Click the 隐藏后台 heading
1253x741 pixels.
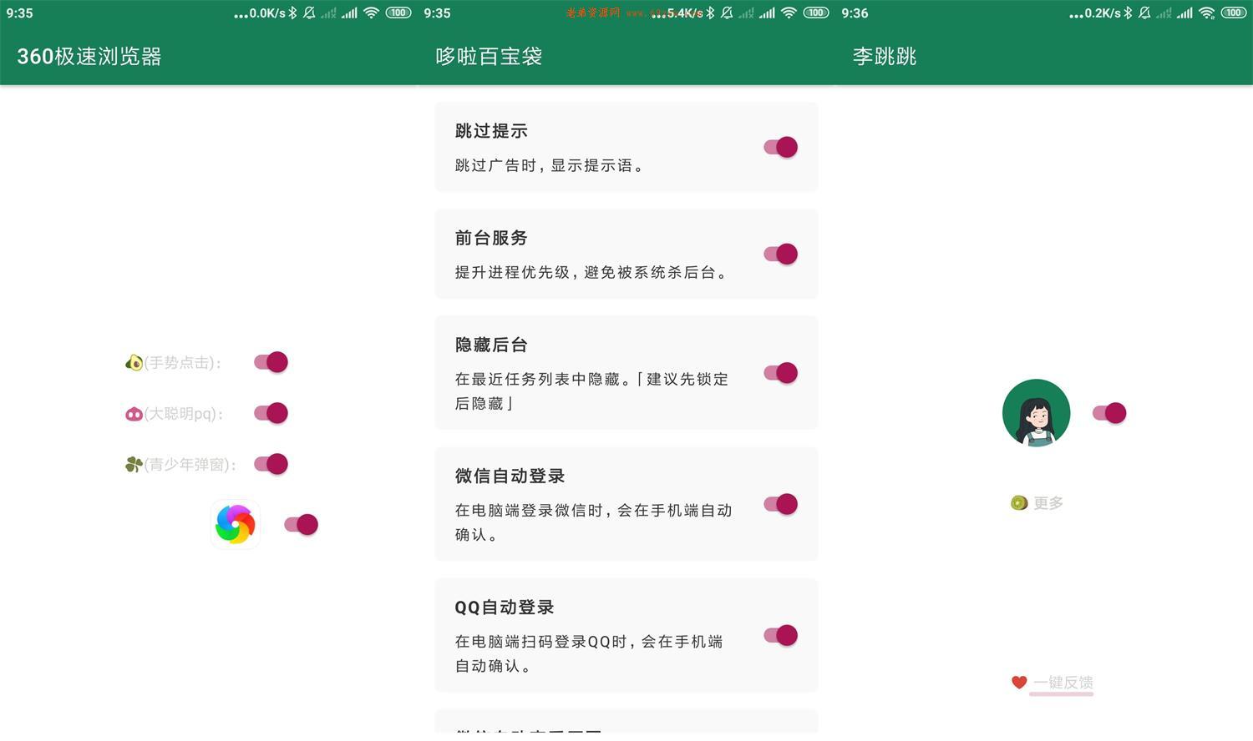tap(491, 345)
